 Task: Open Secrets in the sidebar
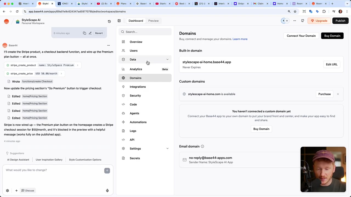pyautogui.click(x=145, y=158)
